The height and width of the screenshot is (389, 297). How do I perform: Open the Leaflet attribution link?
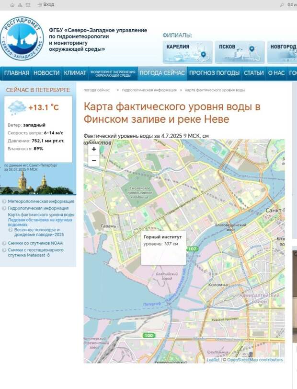pos(213,360)
